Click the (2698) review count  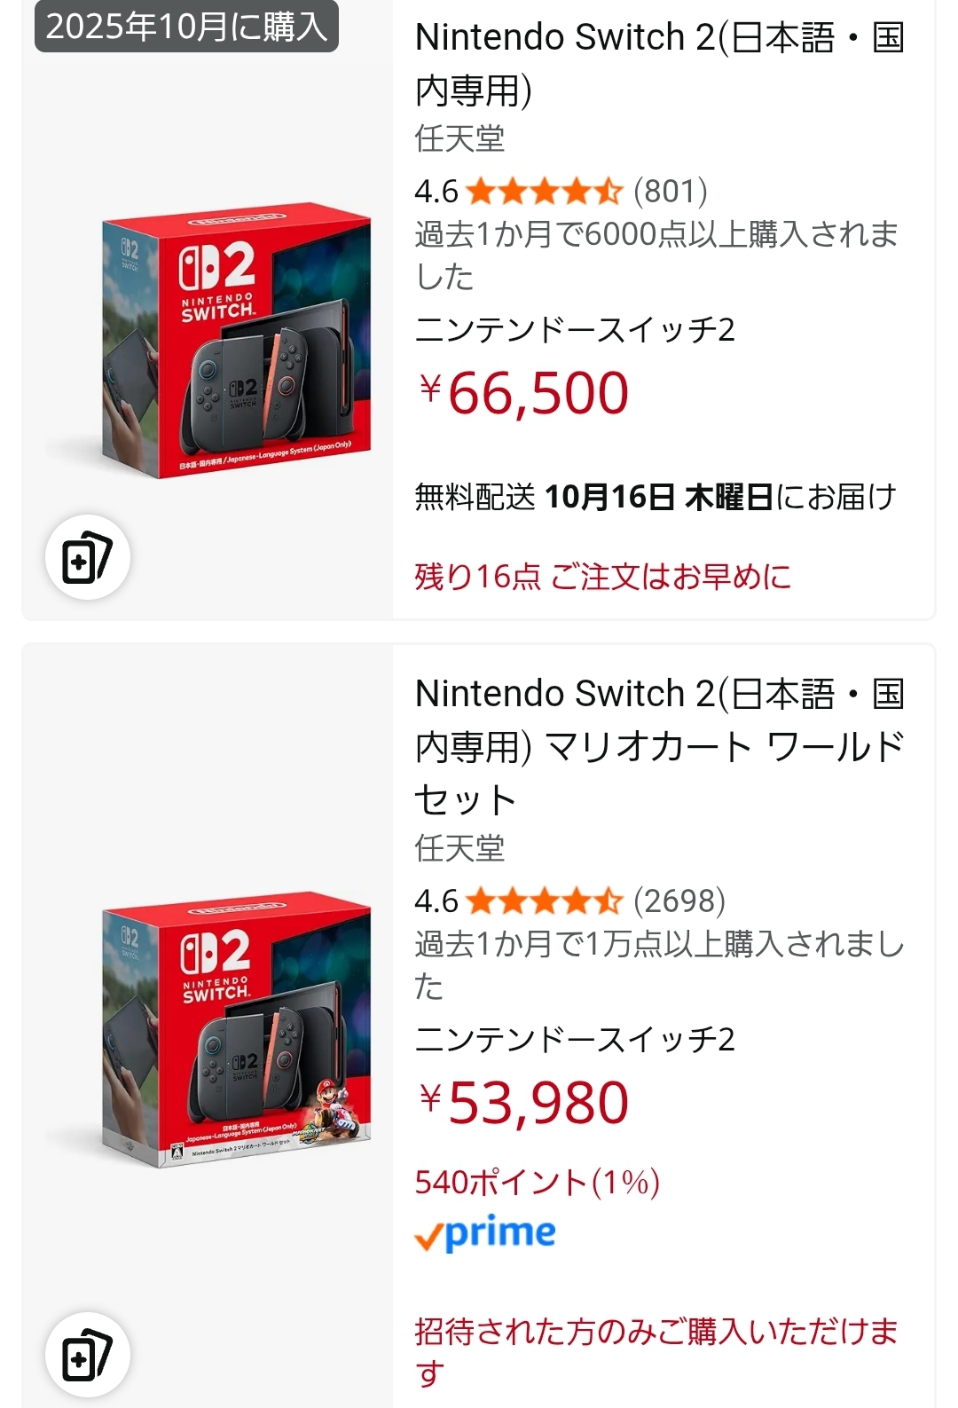(679, 901)
